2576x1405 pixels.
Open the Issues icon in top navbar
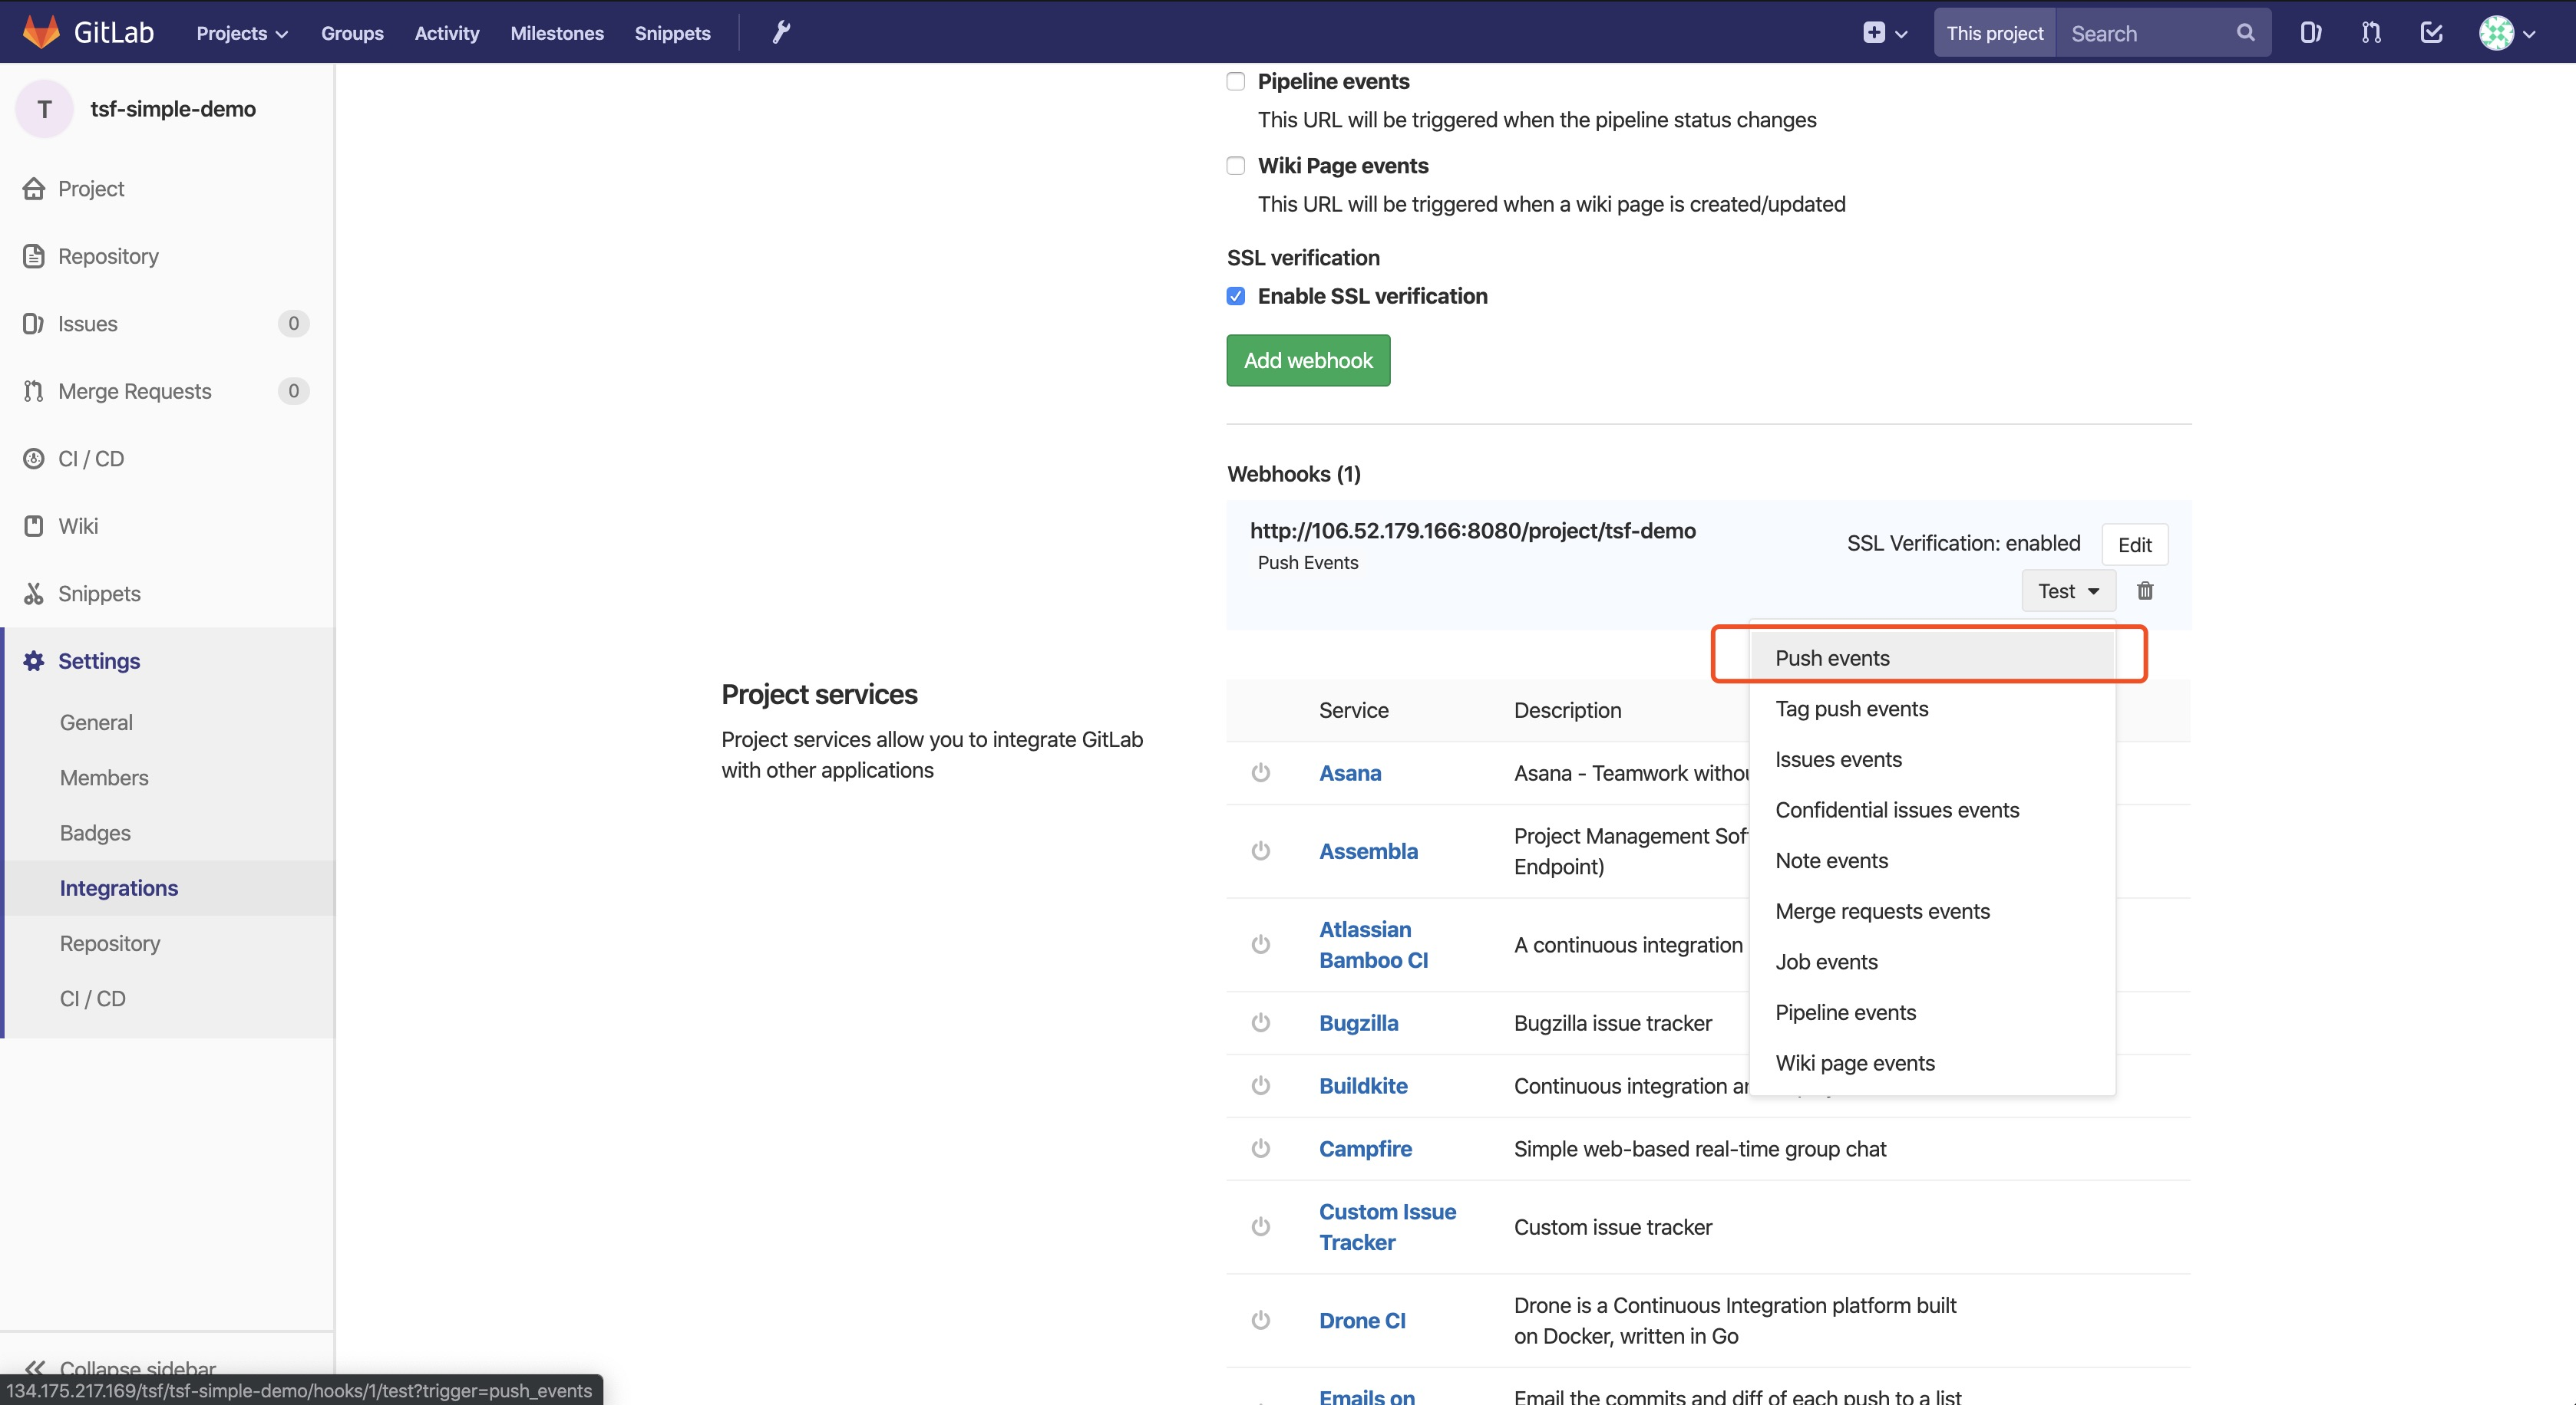2310,33
